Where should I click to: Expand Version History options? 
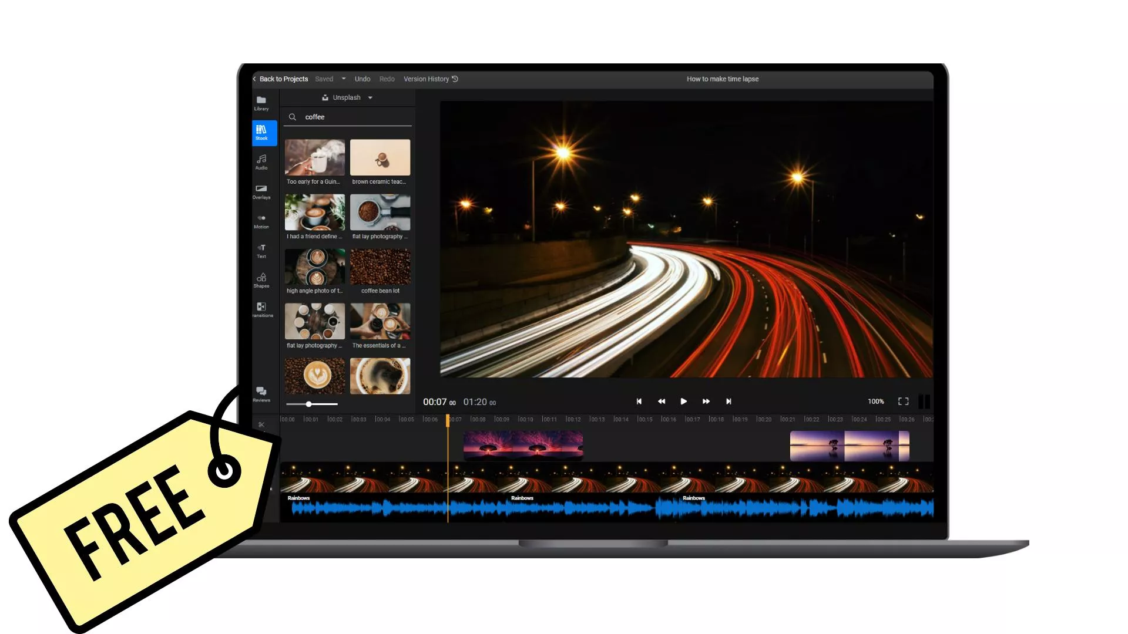(x=431, y=78)
